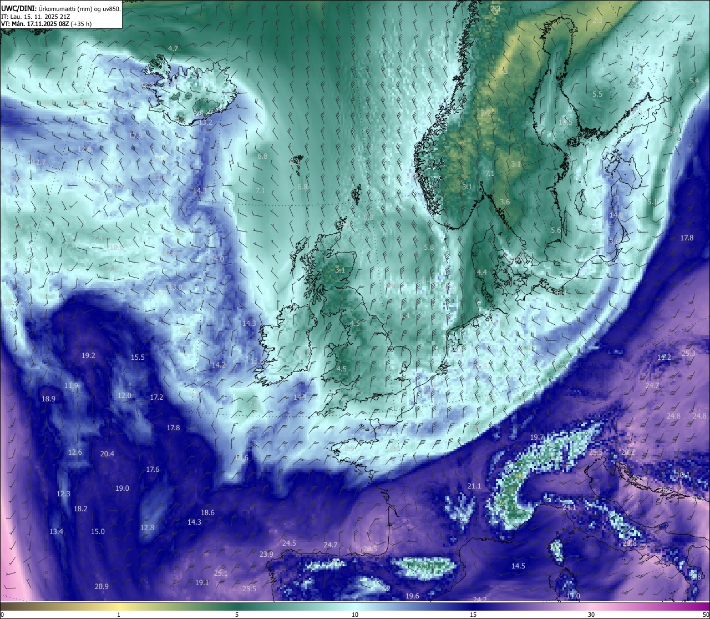This screenshot has height=619, width=710.
Task: Click the 13.2 value south of Iceland
Action: pos(206,122)
